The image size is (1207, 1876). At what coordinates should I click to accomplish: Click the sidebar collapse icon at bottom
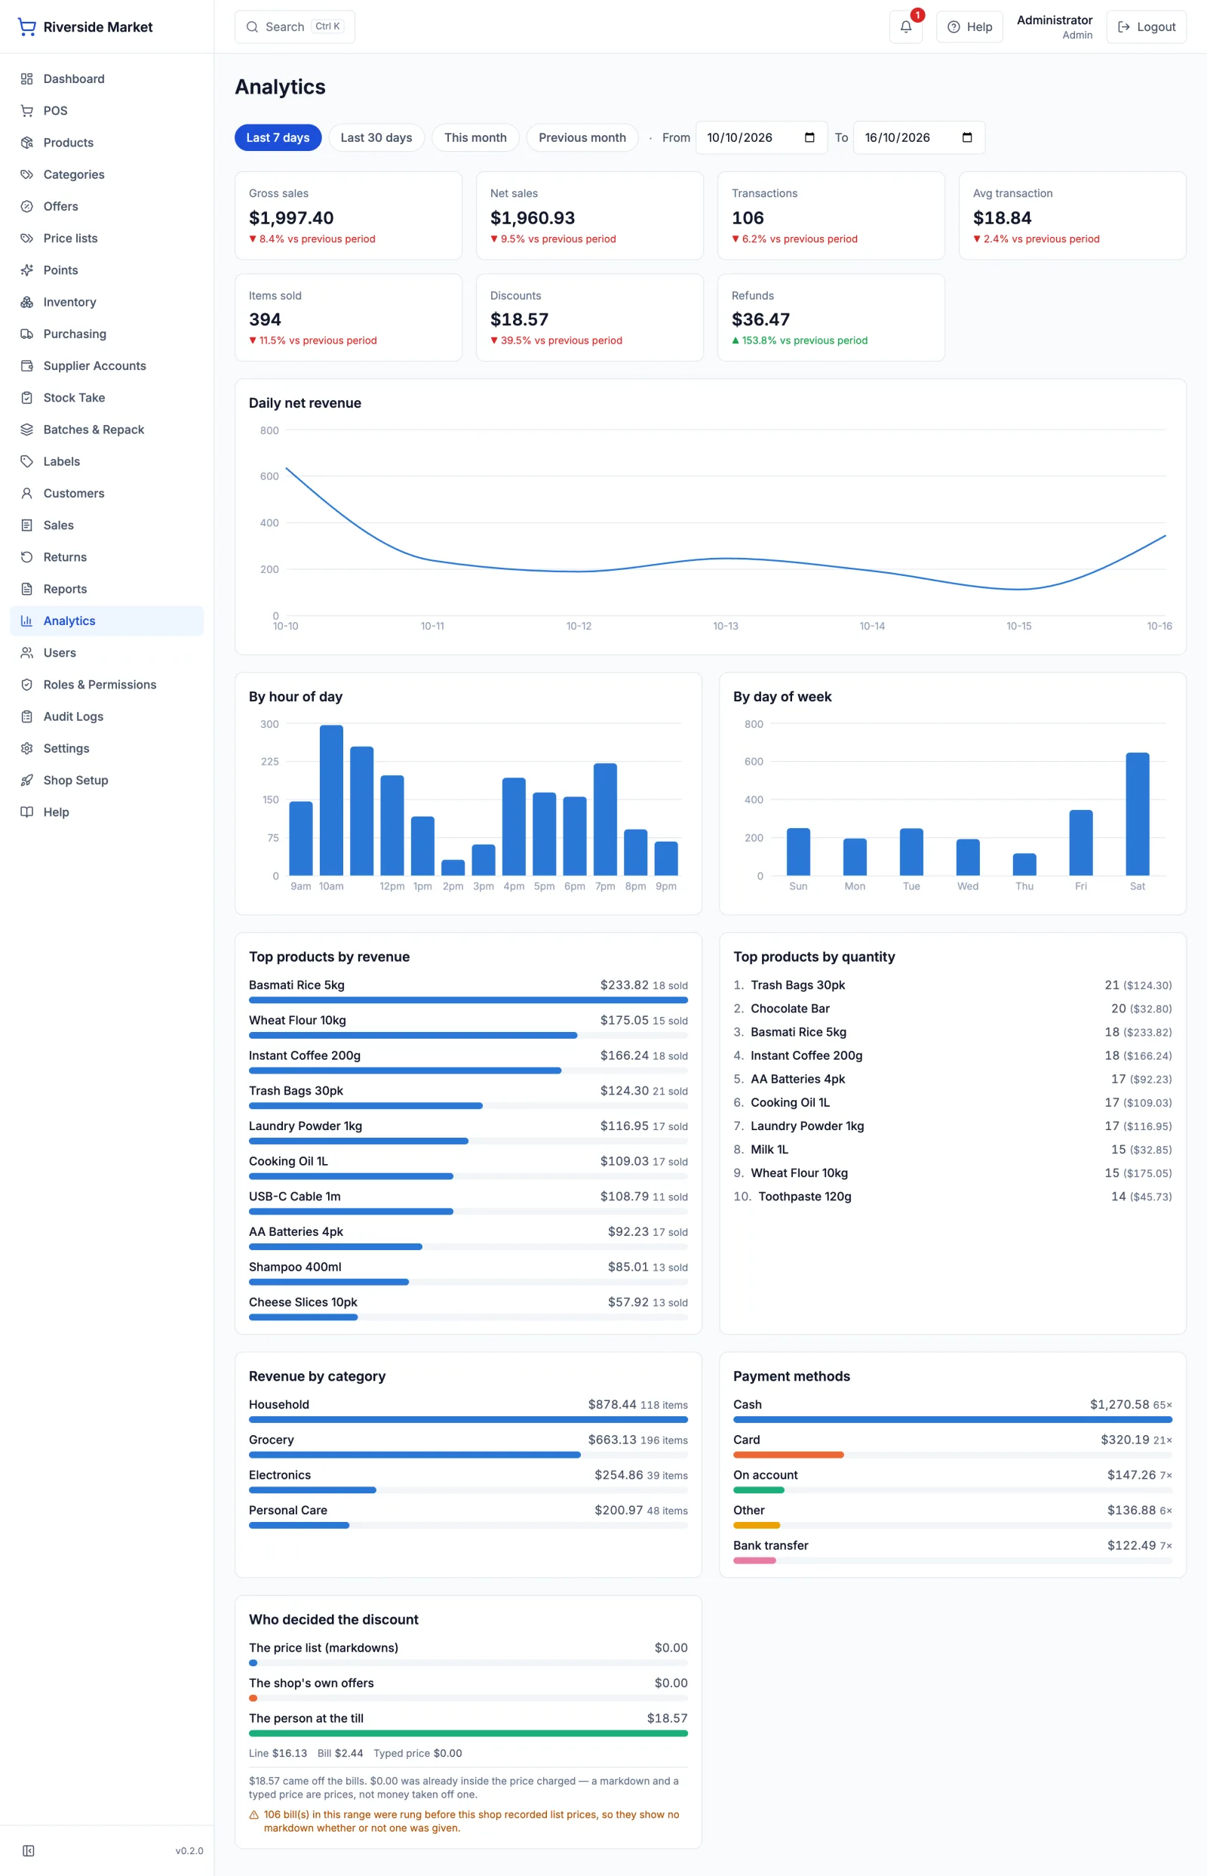28,1850
